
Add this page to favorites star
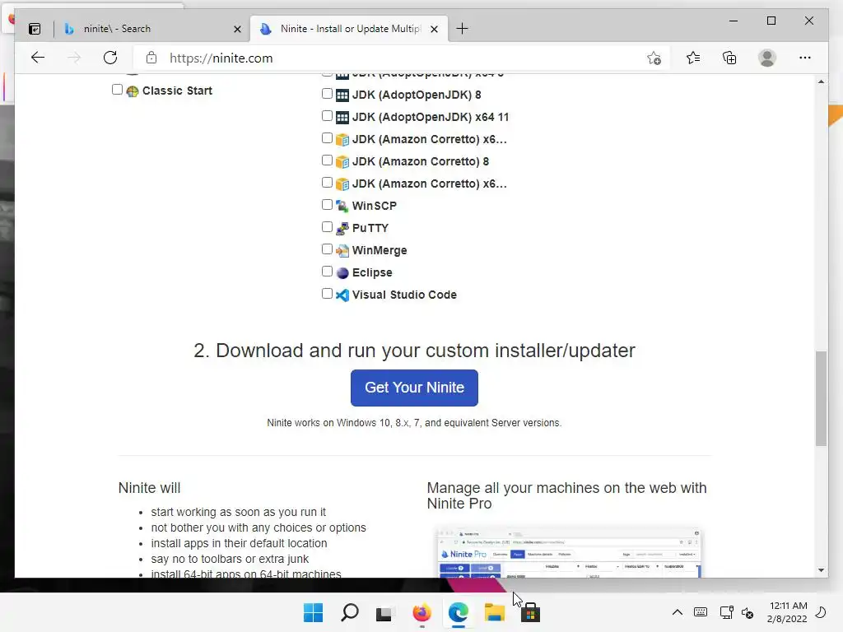(654, 58)
